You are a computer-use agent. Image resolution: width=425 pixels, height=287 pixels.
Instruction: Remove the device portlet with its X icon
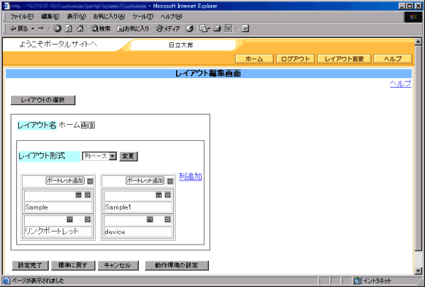point(167,220)
